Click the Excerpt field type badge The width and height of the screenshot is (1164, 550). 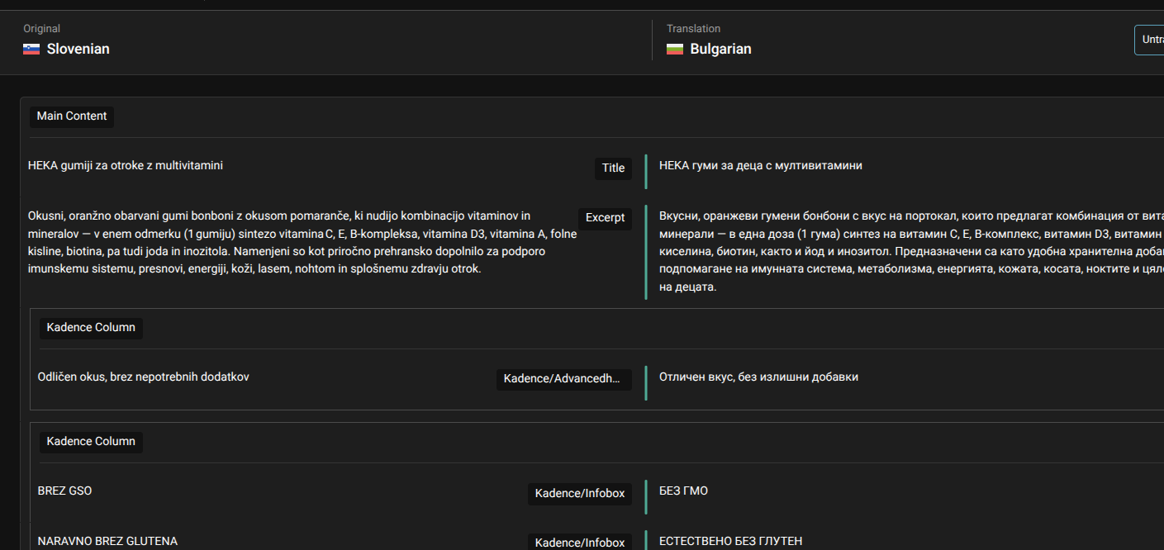click(605, 218)
